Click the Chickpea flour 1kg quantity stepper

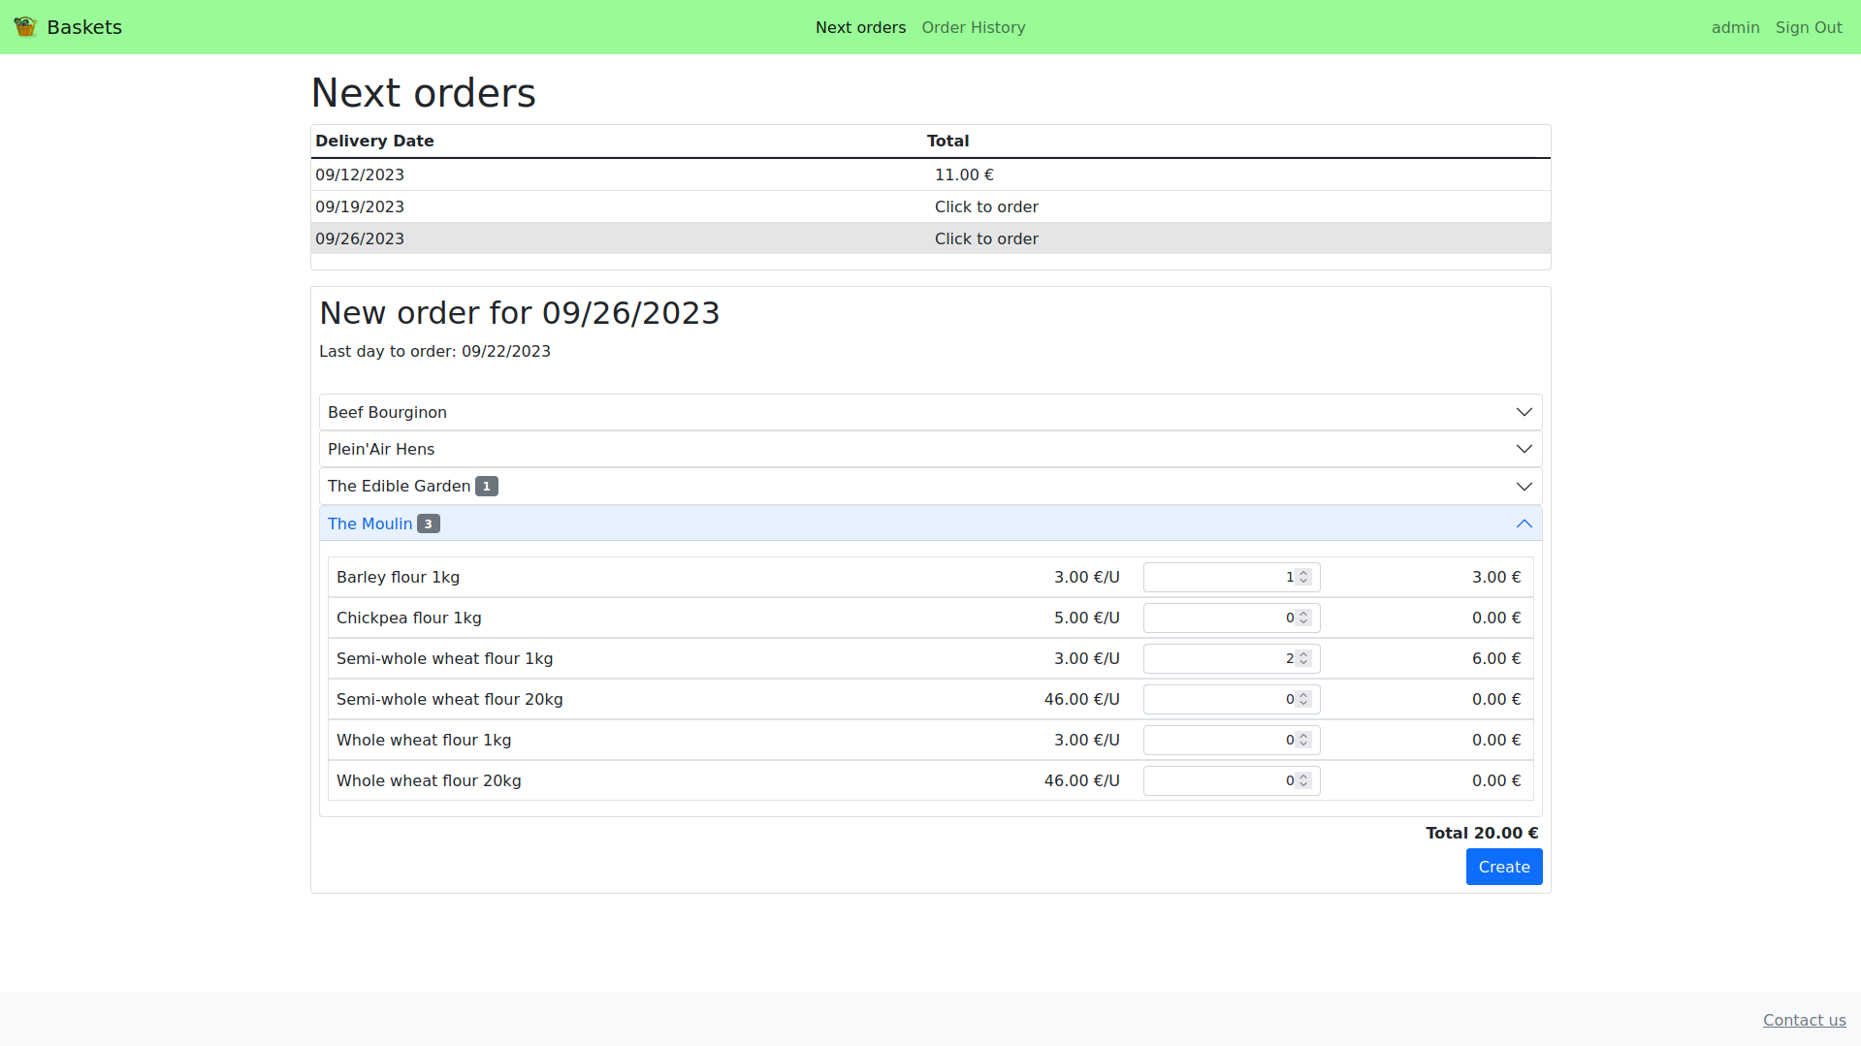pyautogui.click(x=1303, y=618)
